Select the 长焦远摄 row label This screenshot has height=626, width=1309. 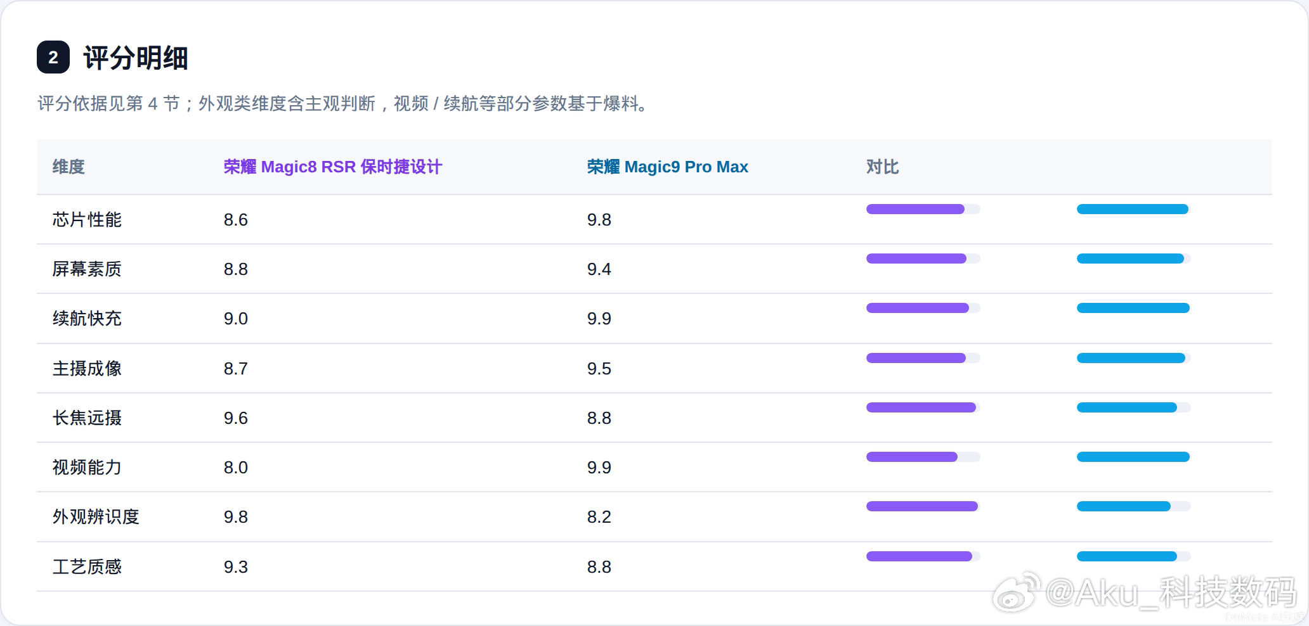tap(87, 418)
